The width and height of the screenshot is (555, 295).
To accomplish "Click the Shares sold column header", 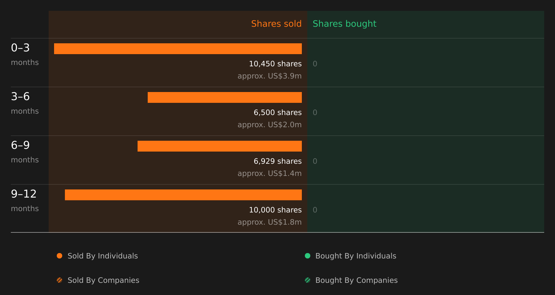I will pos(276,24).
